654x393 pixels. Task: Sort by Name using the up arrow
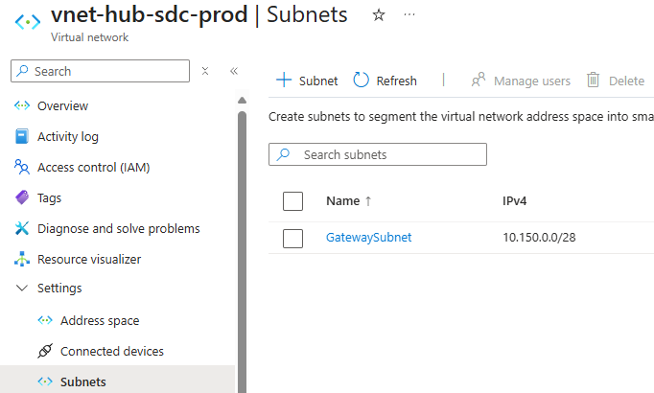coord(368,201)
